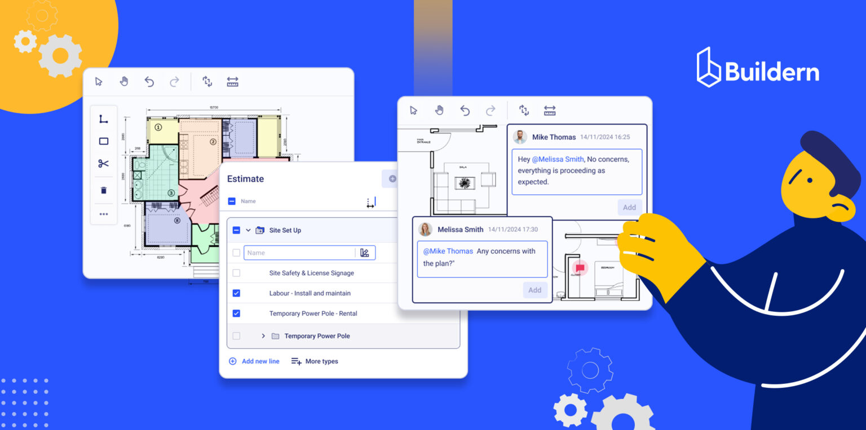Expand the Temporary Power Pole folder
866x430 pixels.
click(x=263, y=336)
